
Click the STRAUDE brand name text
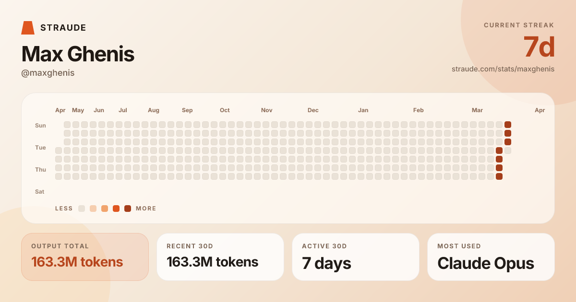point(63,28)
